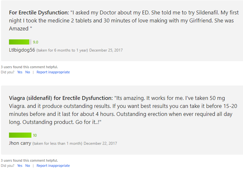Click the date December 22, 2017

tap(100, 143)
